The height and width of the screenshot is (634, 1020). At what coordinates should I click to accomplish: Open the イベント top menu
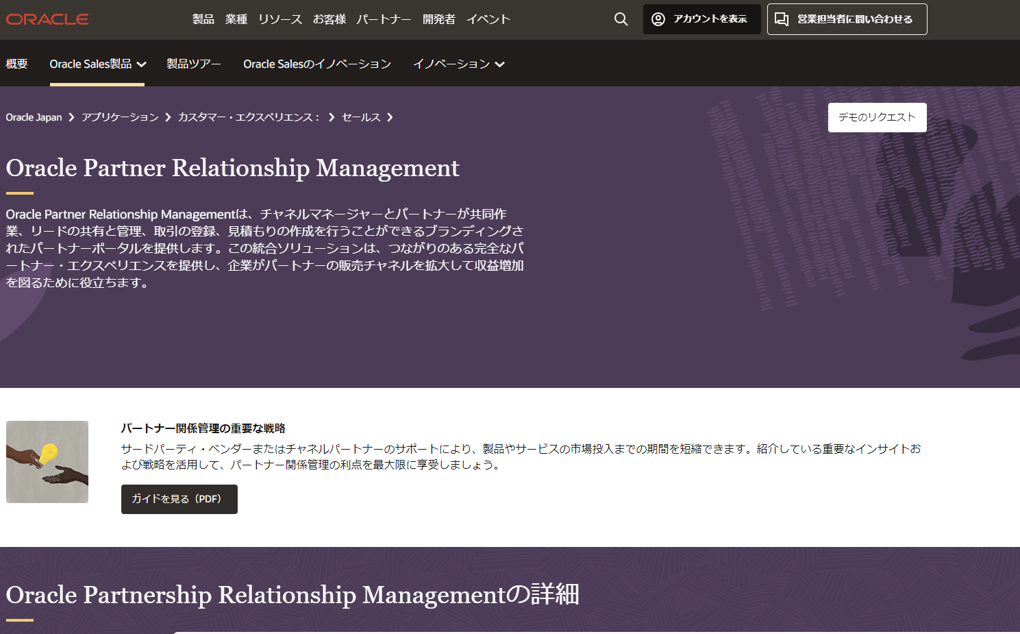point(488,19)
